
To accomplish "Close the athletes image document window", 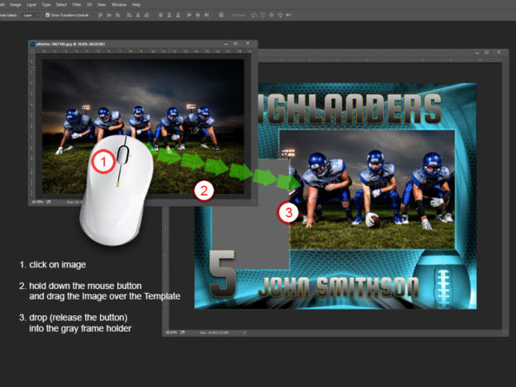I will [x=249, y=43].
